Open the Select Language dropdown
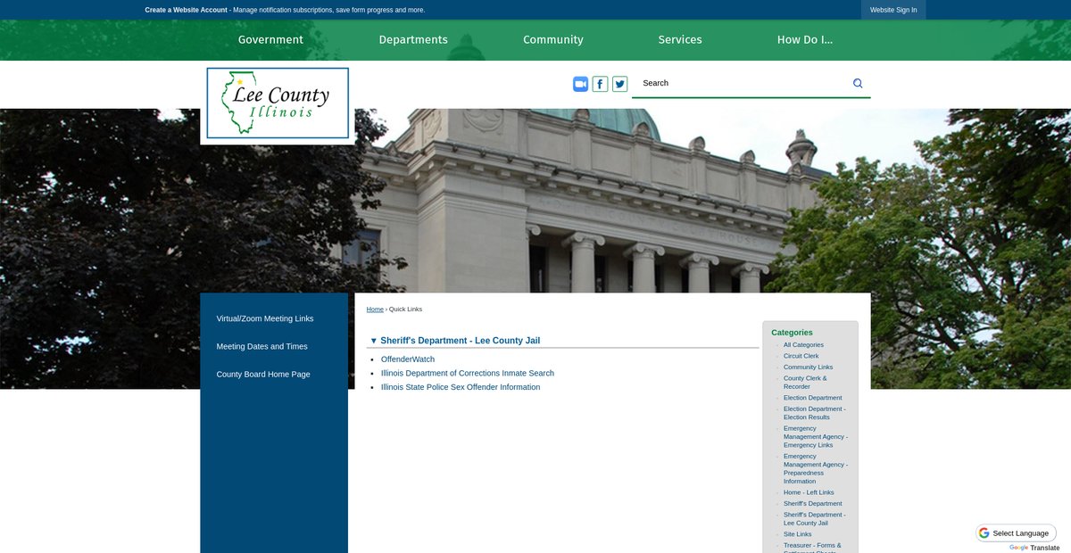This screenshot has width=1071, height=553. click(1016, 533)
